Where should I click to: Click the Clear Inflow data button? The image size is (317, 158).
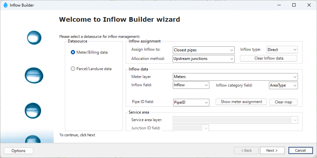pos(269,58)
